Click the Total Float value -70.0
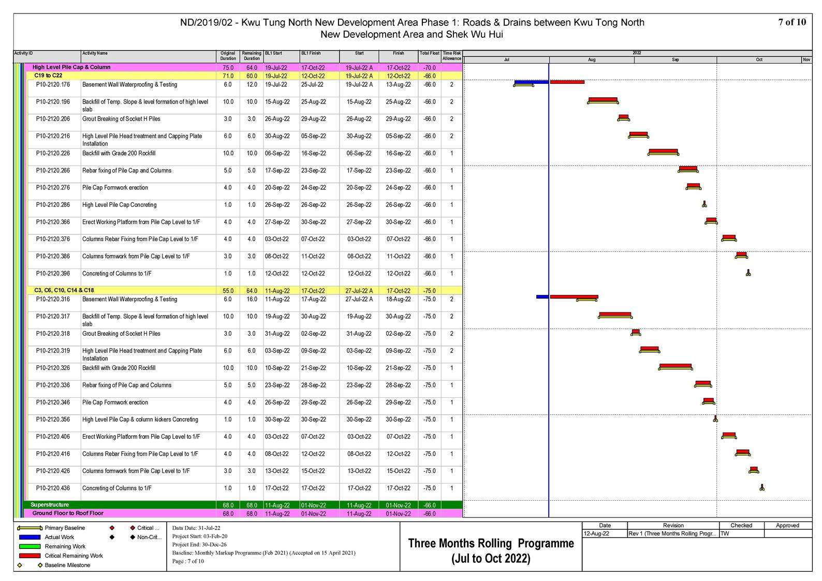 [x=430, y=68]
